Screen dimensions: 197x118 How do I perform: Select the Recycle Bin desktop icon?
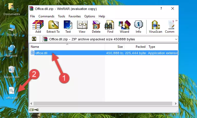coord(12,72)
